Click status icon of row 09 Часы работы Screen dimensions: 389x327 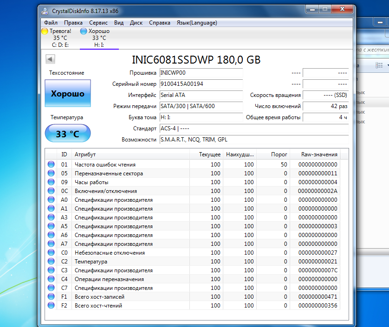click(51, 182)
